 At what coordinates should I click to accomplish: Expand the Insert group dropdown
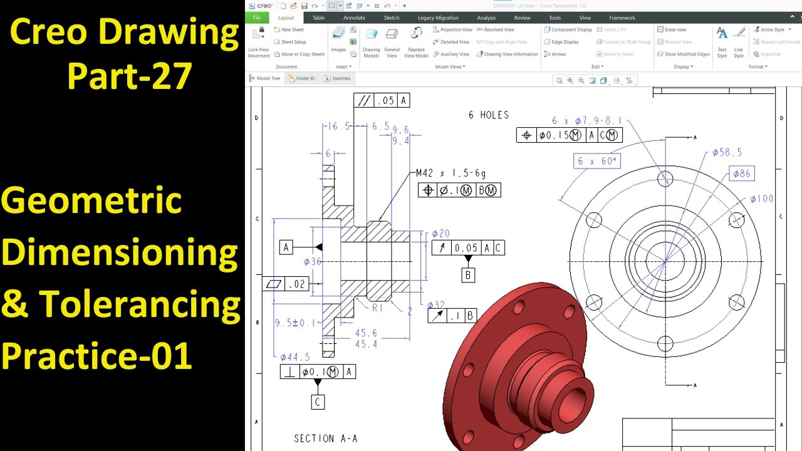[x=343, y=66]
